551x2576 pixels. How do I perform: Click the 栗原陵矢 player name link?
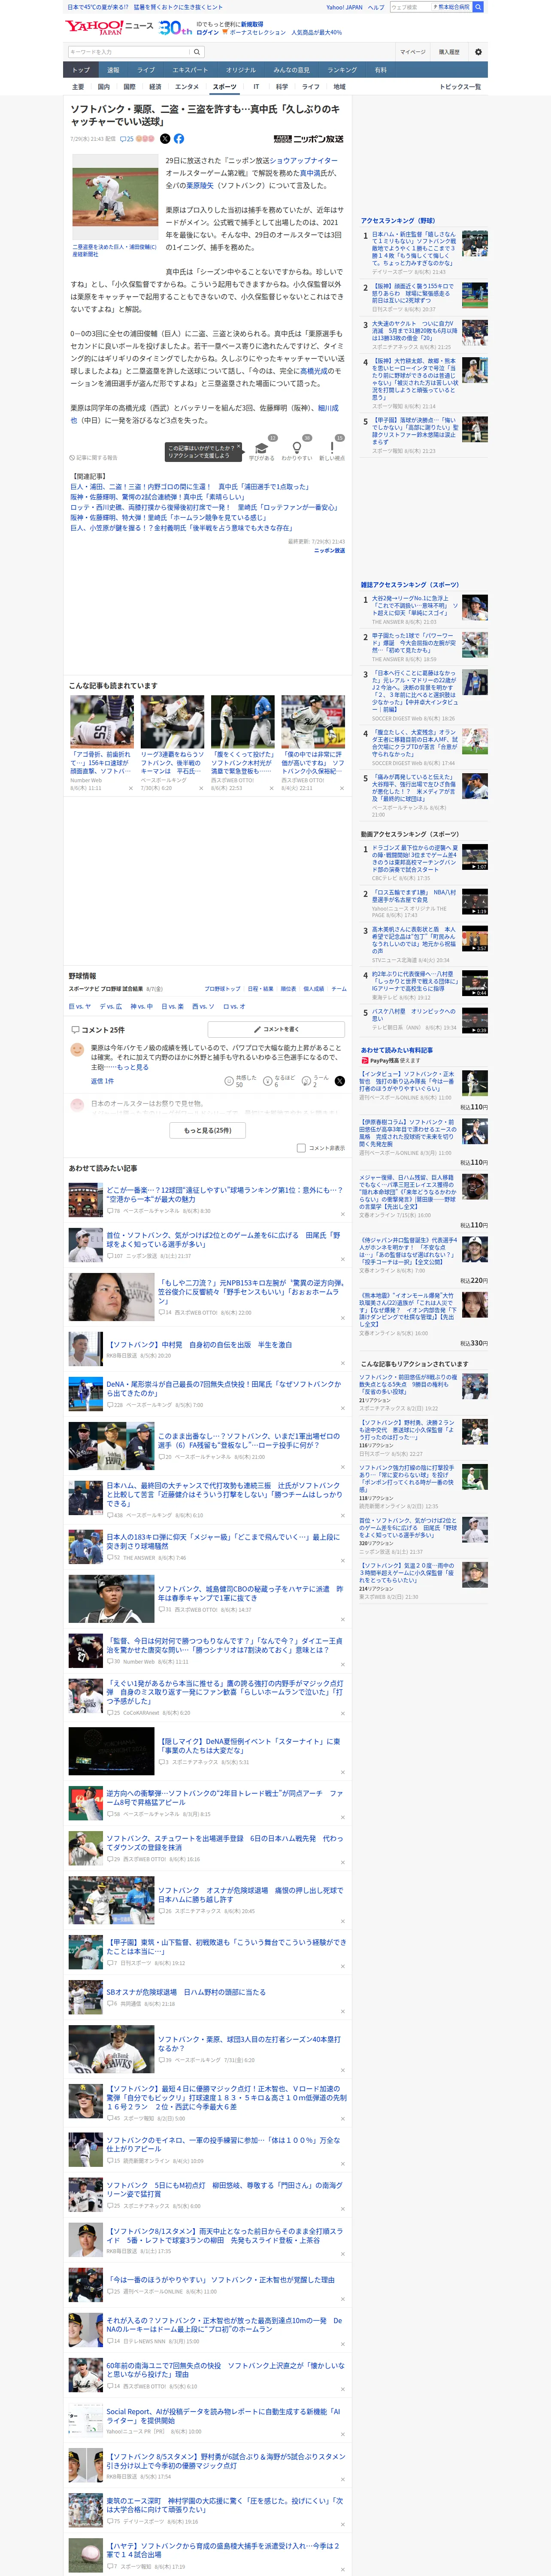[199, 185]
